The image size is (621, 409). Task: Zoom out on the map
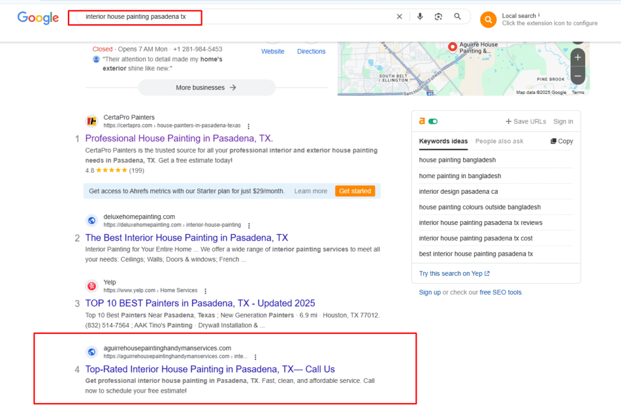(x=578, y=76)
